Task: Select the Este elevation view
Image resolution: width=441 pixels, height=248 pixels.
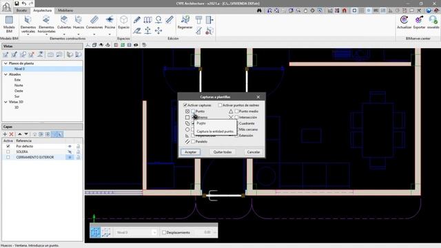Action: tap(17, 80)
